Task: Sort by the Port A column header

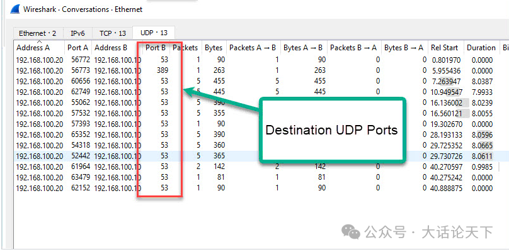Action: click(x=78, y=48)
